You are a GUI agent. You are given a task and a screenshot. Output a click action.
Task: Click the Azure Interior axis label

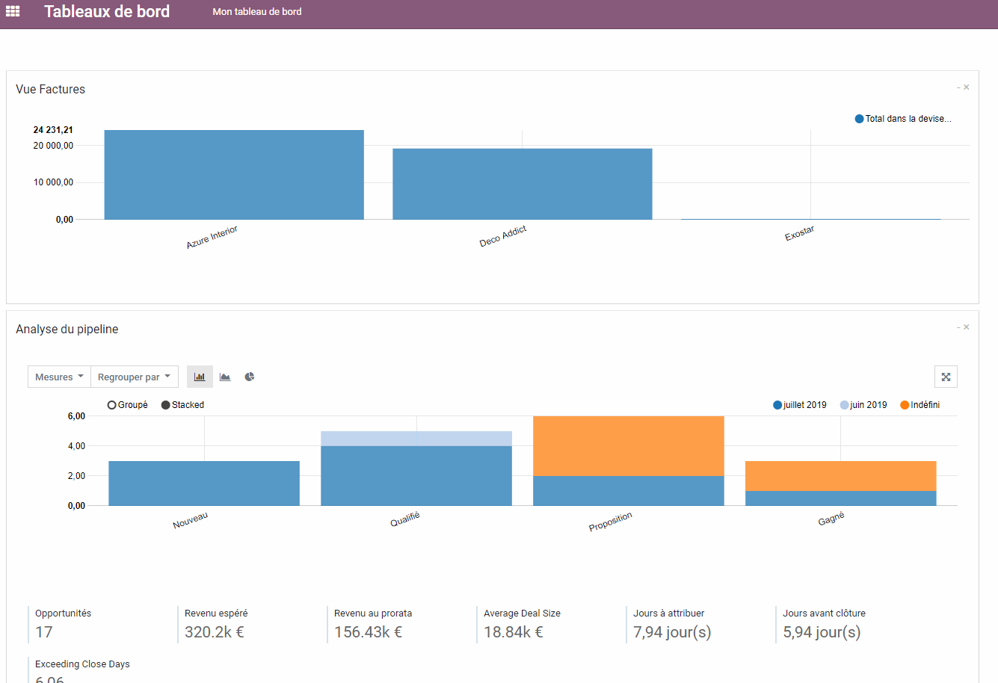tap(212, 238)
